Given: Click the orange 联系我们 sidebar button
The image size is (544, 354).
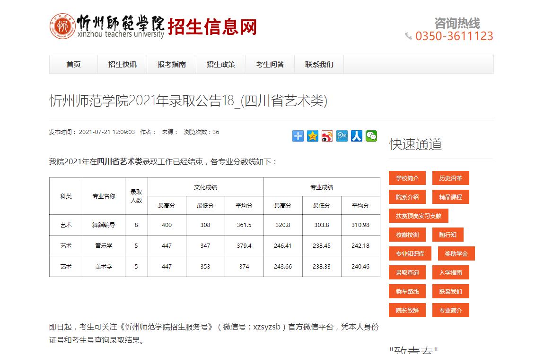Looking at the screenshot, I should [451, 291].
